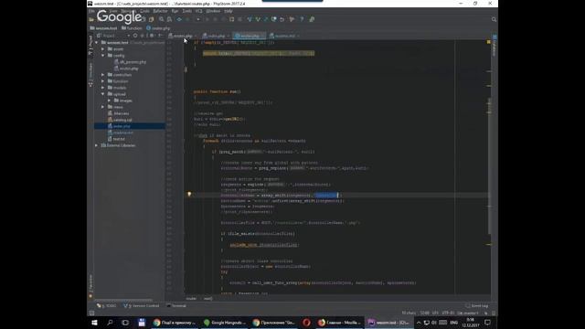585x329 pixels.
Task: Click the Task View taskbar icon
Action: pyautogui.click(x=125, y=323)
